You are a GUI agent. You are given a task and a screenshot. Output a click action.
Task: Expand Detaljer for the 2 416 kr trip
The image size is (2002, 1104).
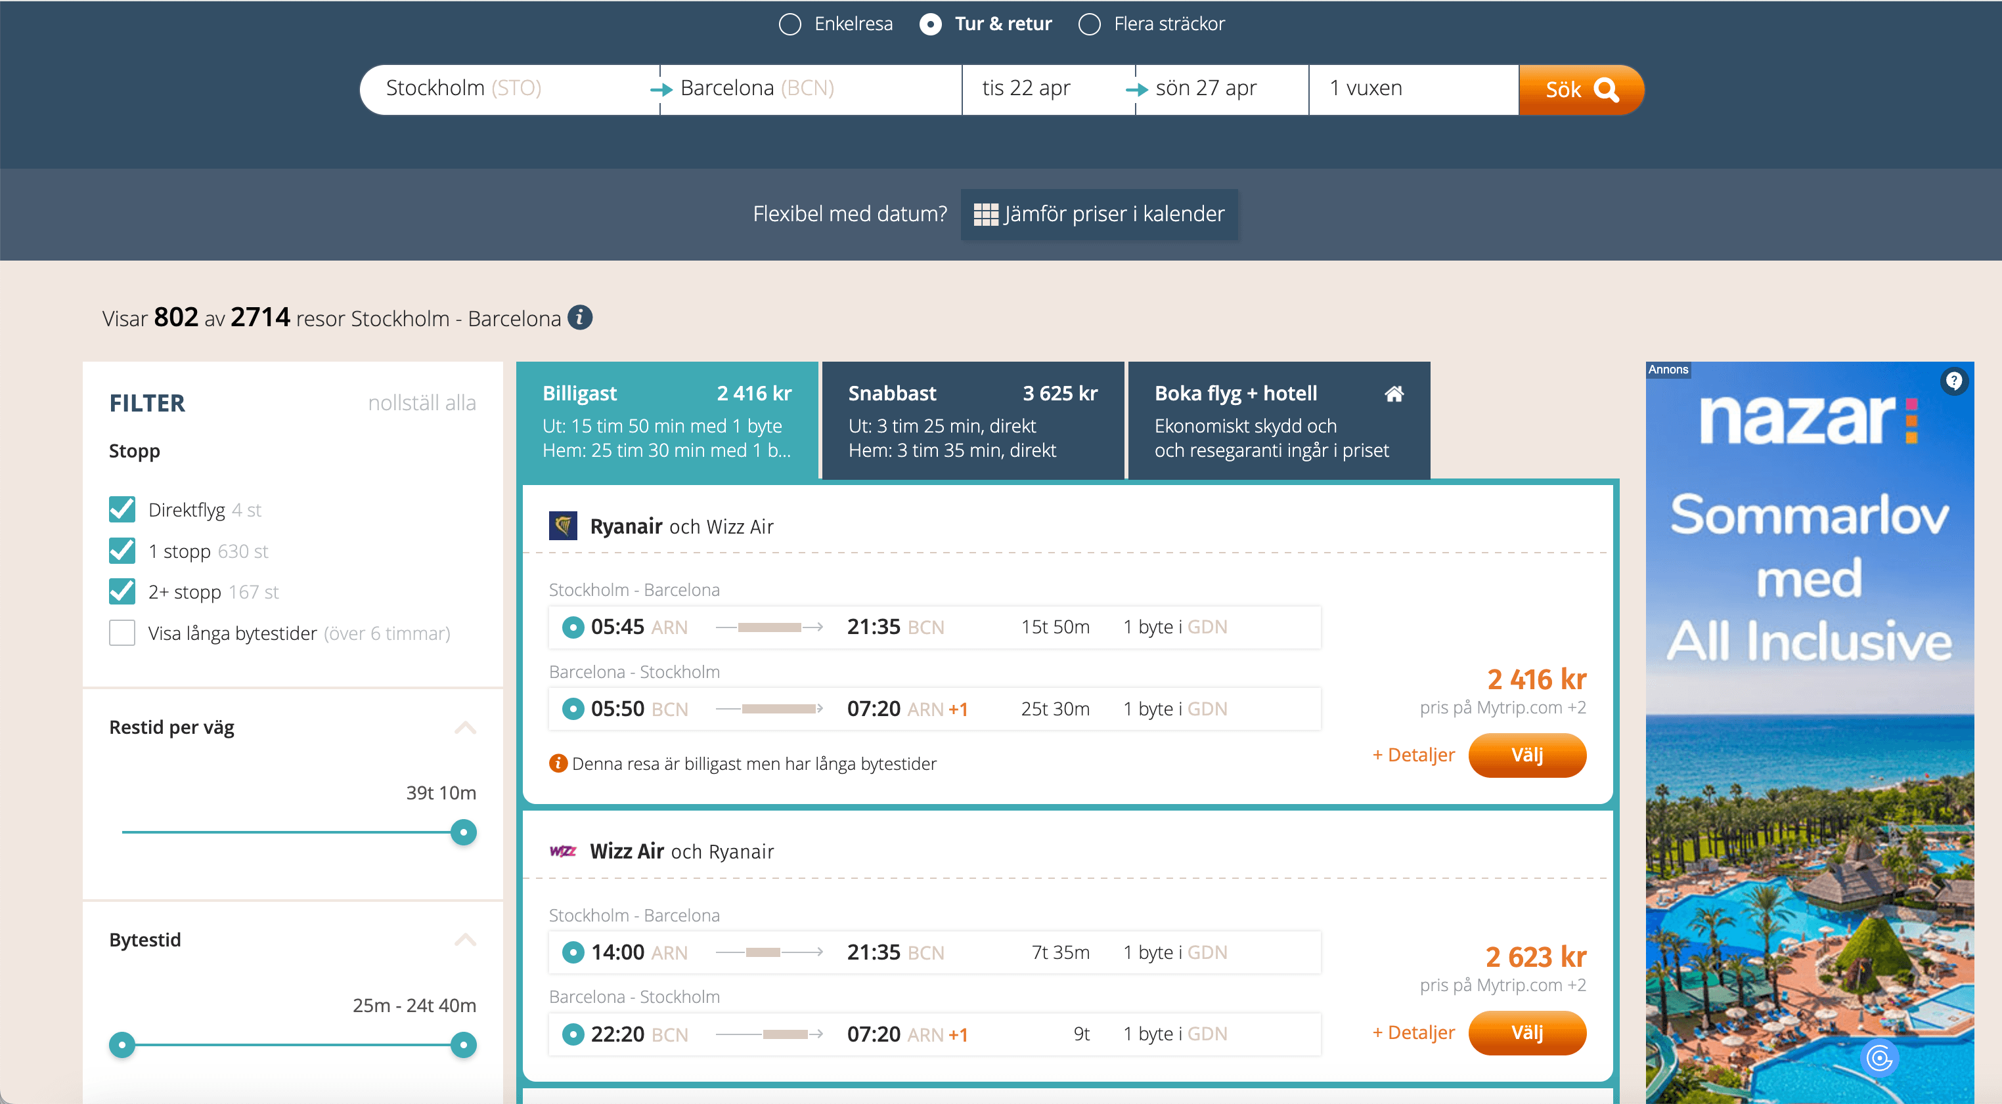point(1413,755)
